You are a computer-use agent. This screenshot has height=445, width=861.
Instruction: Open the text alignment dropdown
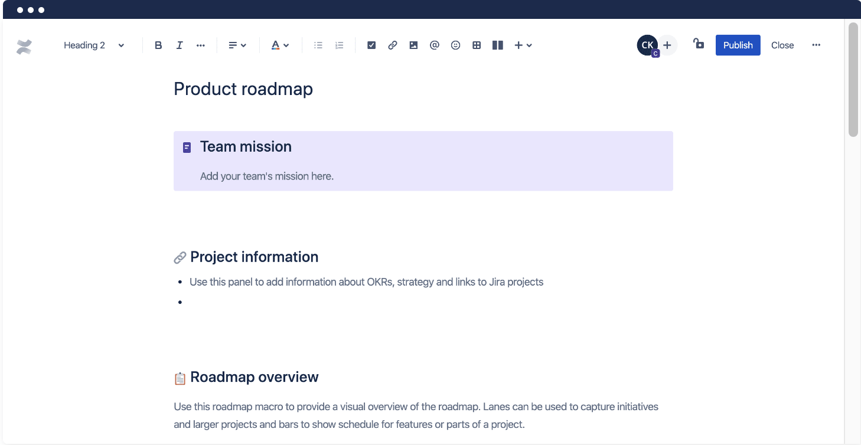237,45
